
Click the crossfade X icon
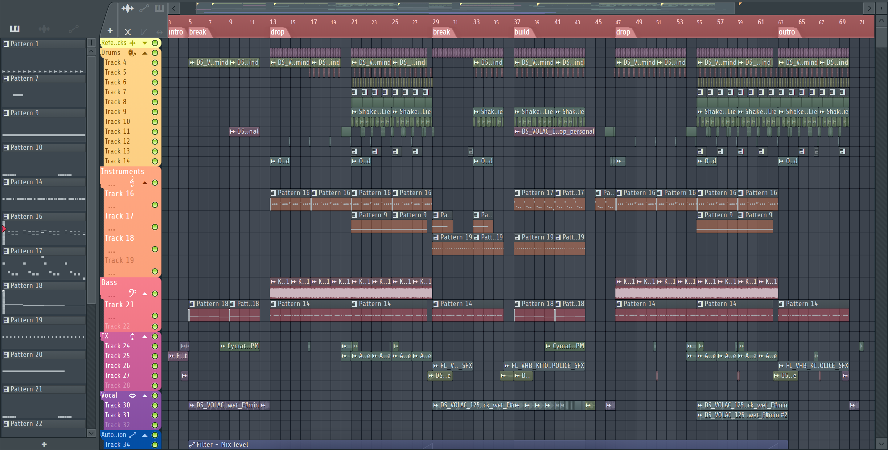pos(128,32)
